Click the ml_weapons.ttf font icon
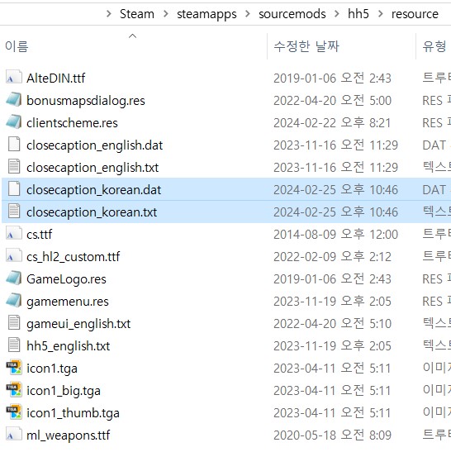 [13, 435]
